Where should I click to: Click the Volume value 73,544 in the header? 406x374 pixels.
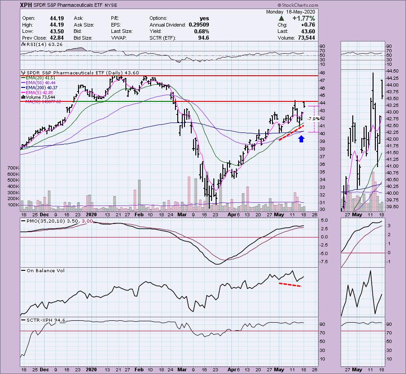click(x=306, y=38)
